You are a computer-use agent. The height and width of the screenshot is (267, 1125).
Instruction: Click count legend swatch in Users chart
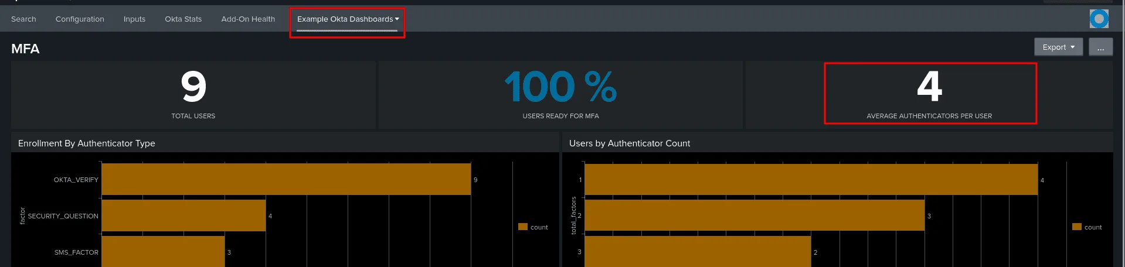click(1077, 227)
